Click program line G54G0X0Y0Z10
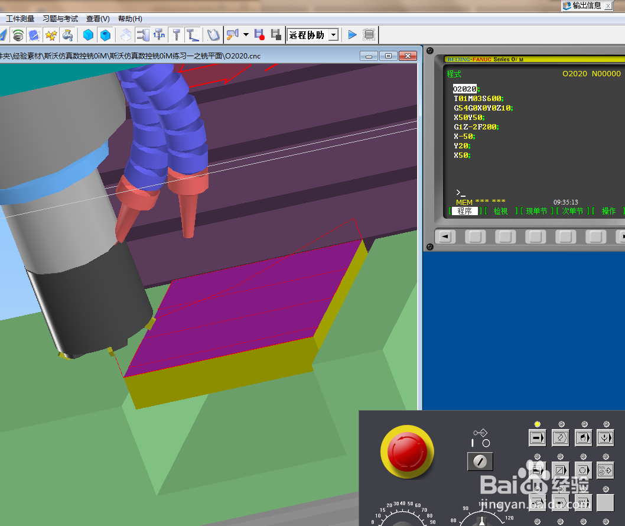The width and height of the screenshot is (625, 526). point(483,108)
